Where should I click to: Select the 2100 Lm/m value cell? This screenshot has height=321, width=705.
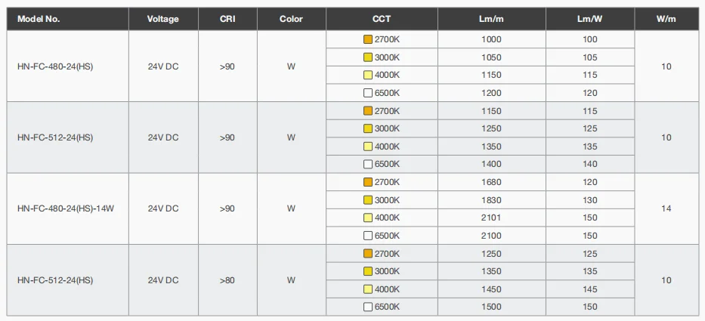pos(491,236)
